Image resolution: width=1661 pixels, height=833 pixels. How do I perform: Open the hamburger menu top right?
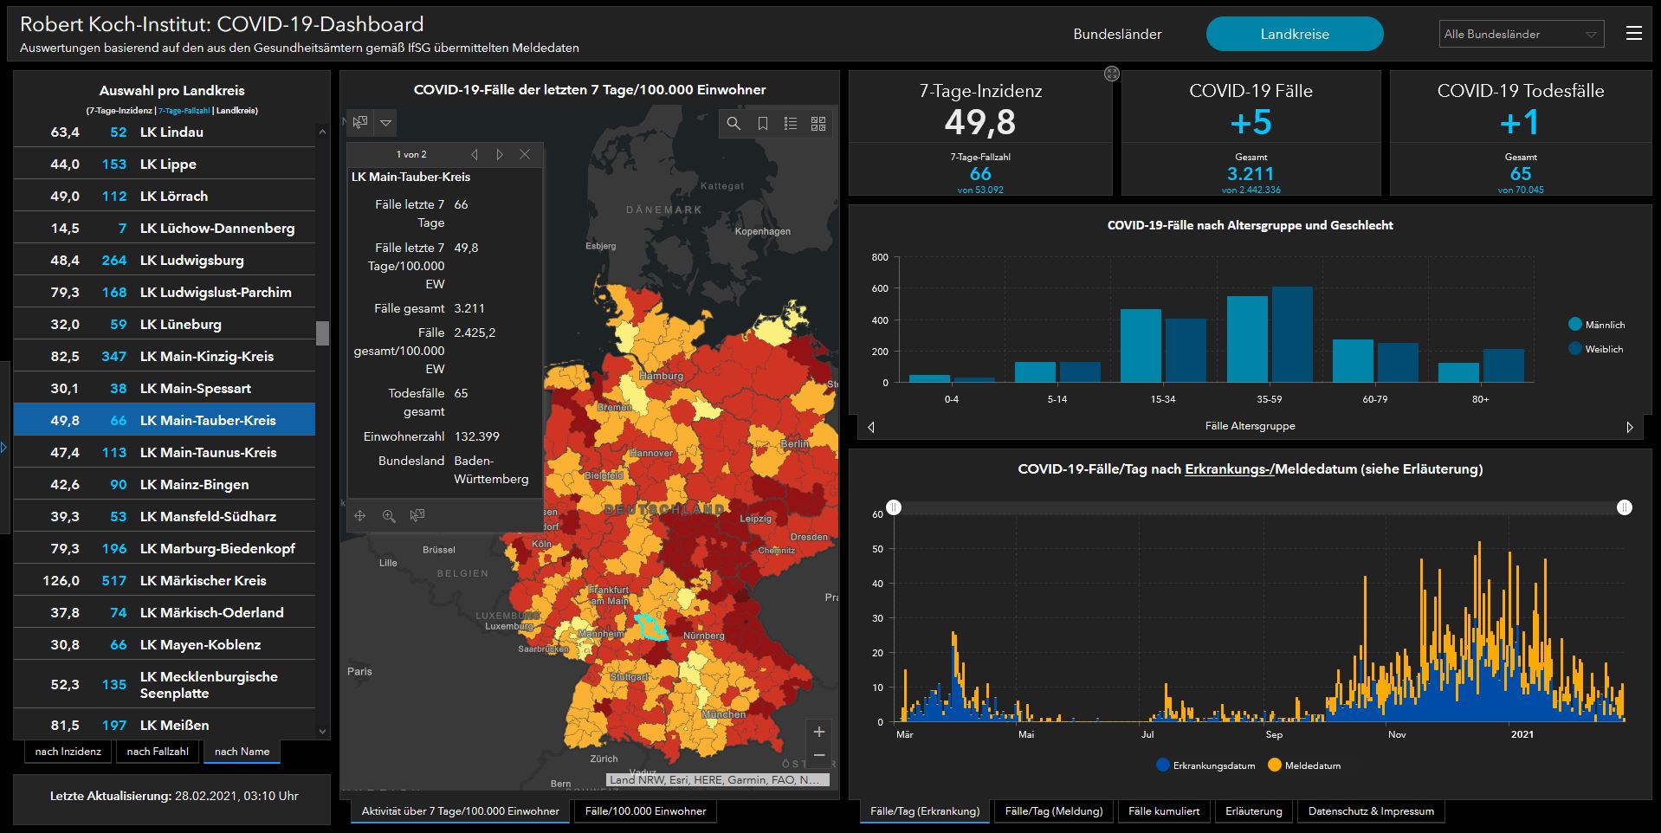click(x=1633, y=34)
